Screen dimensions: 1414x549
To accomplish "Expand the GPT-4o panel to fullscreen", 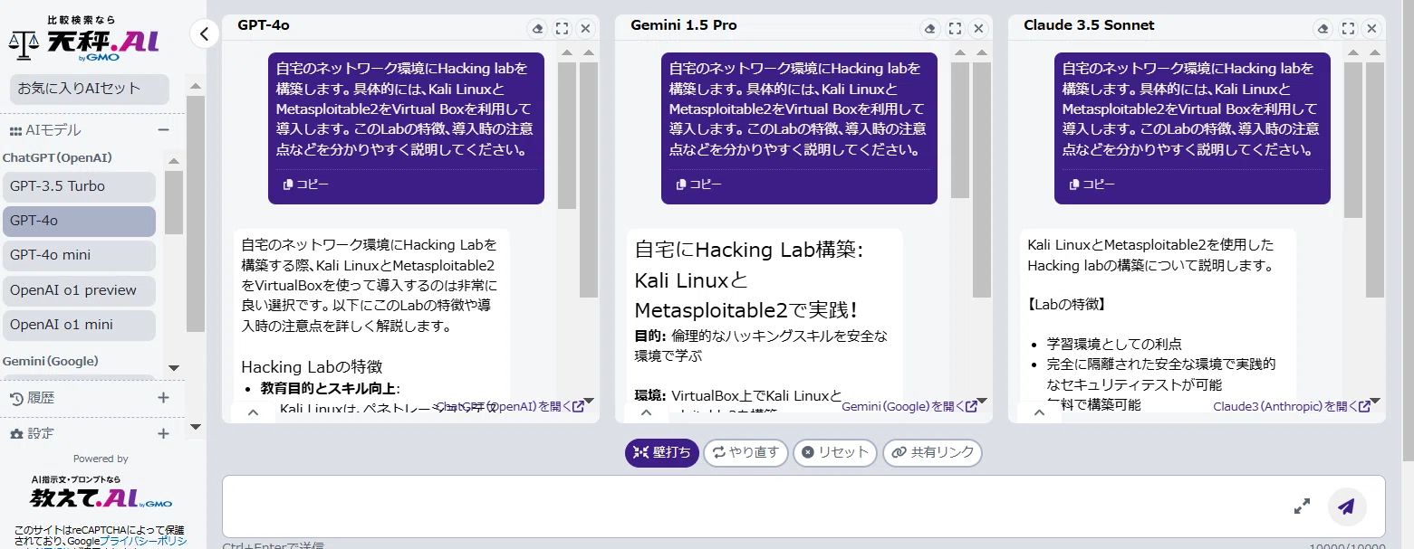I will point(562,28).
